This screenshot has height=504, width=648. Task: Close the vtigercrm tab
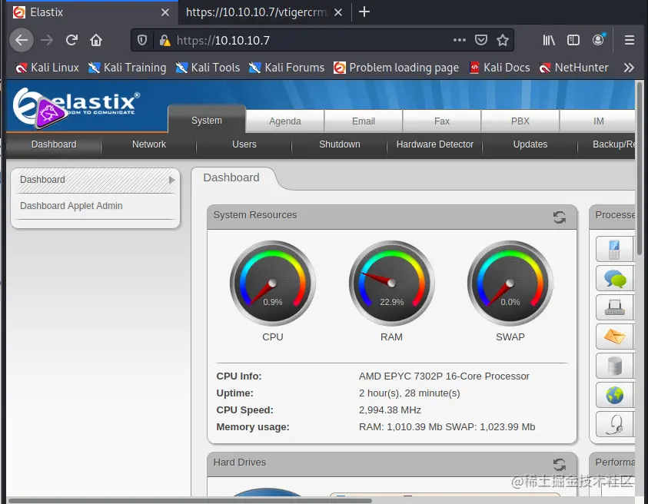(x=338, y=12)
